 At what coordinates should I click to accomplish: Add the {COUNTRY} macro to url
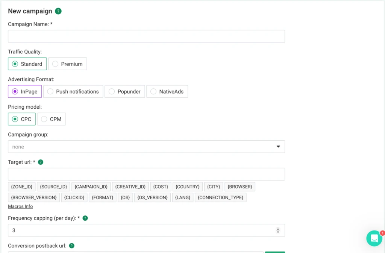[x=188, y=187]
